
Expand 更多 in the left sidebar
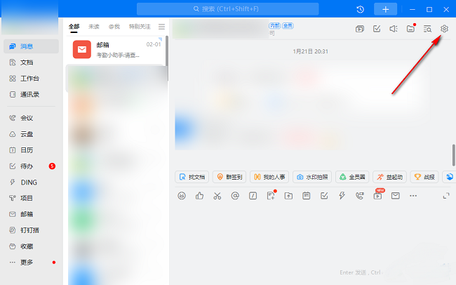point(26,262)
